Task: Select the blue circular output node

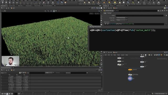Action: [130, 78]
